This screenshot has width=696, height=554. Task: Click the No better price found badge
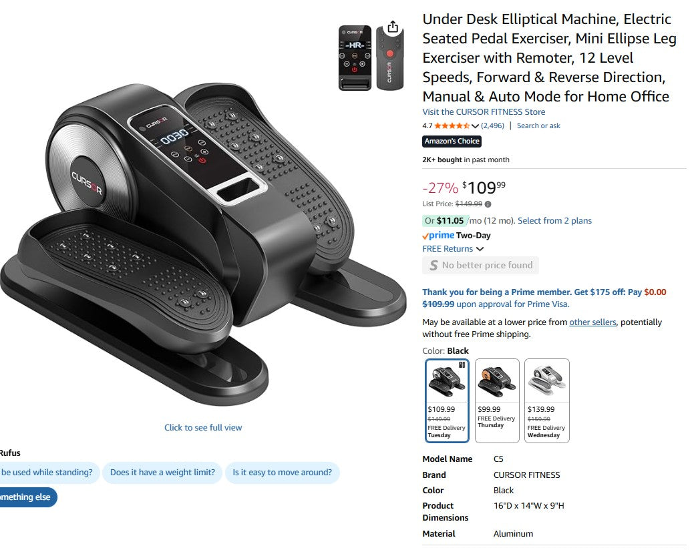coord(480,265)
